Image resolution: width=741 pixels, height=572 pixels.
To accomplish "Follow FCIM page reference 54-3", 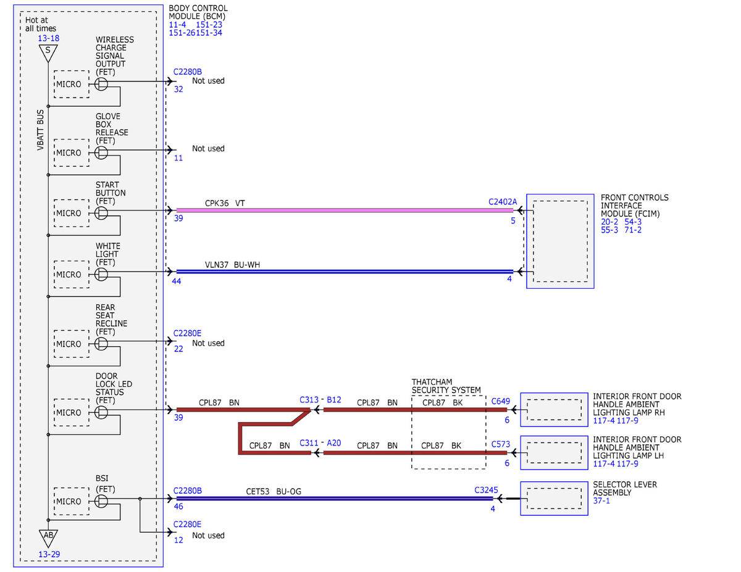I will (633, 222).
